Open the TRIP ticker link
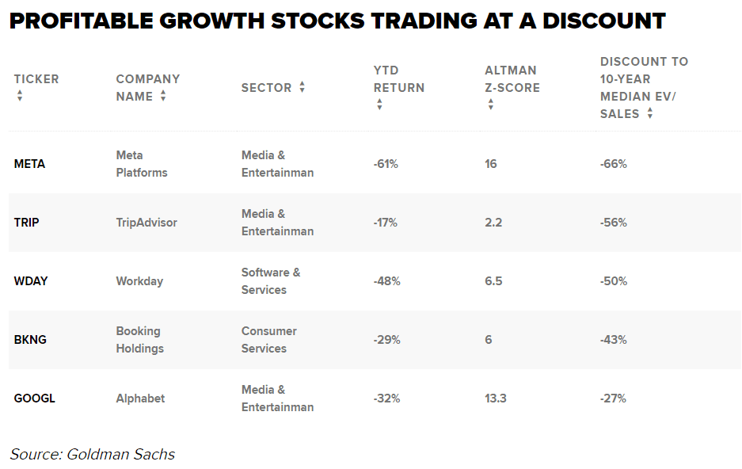The image size is (742, 469). 26,223
